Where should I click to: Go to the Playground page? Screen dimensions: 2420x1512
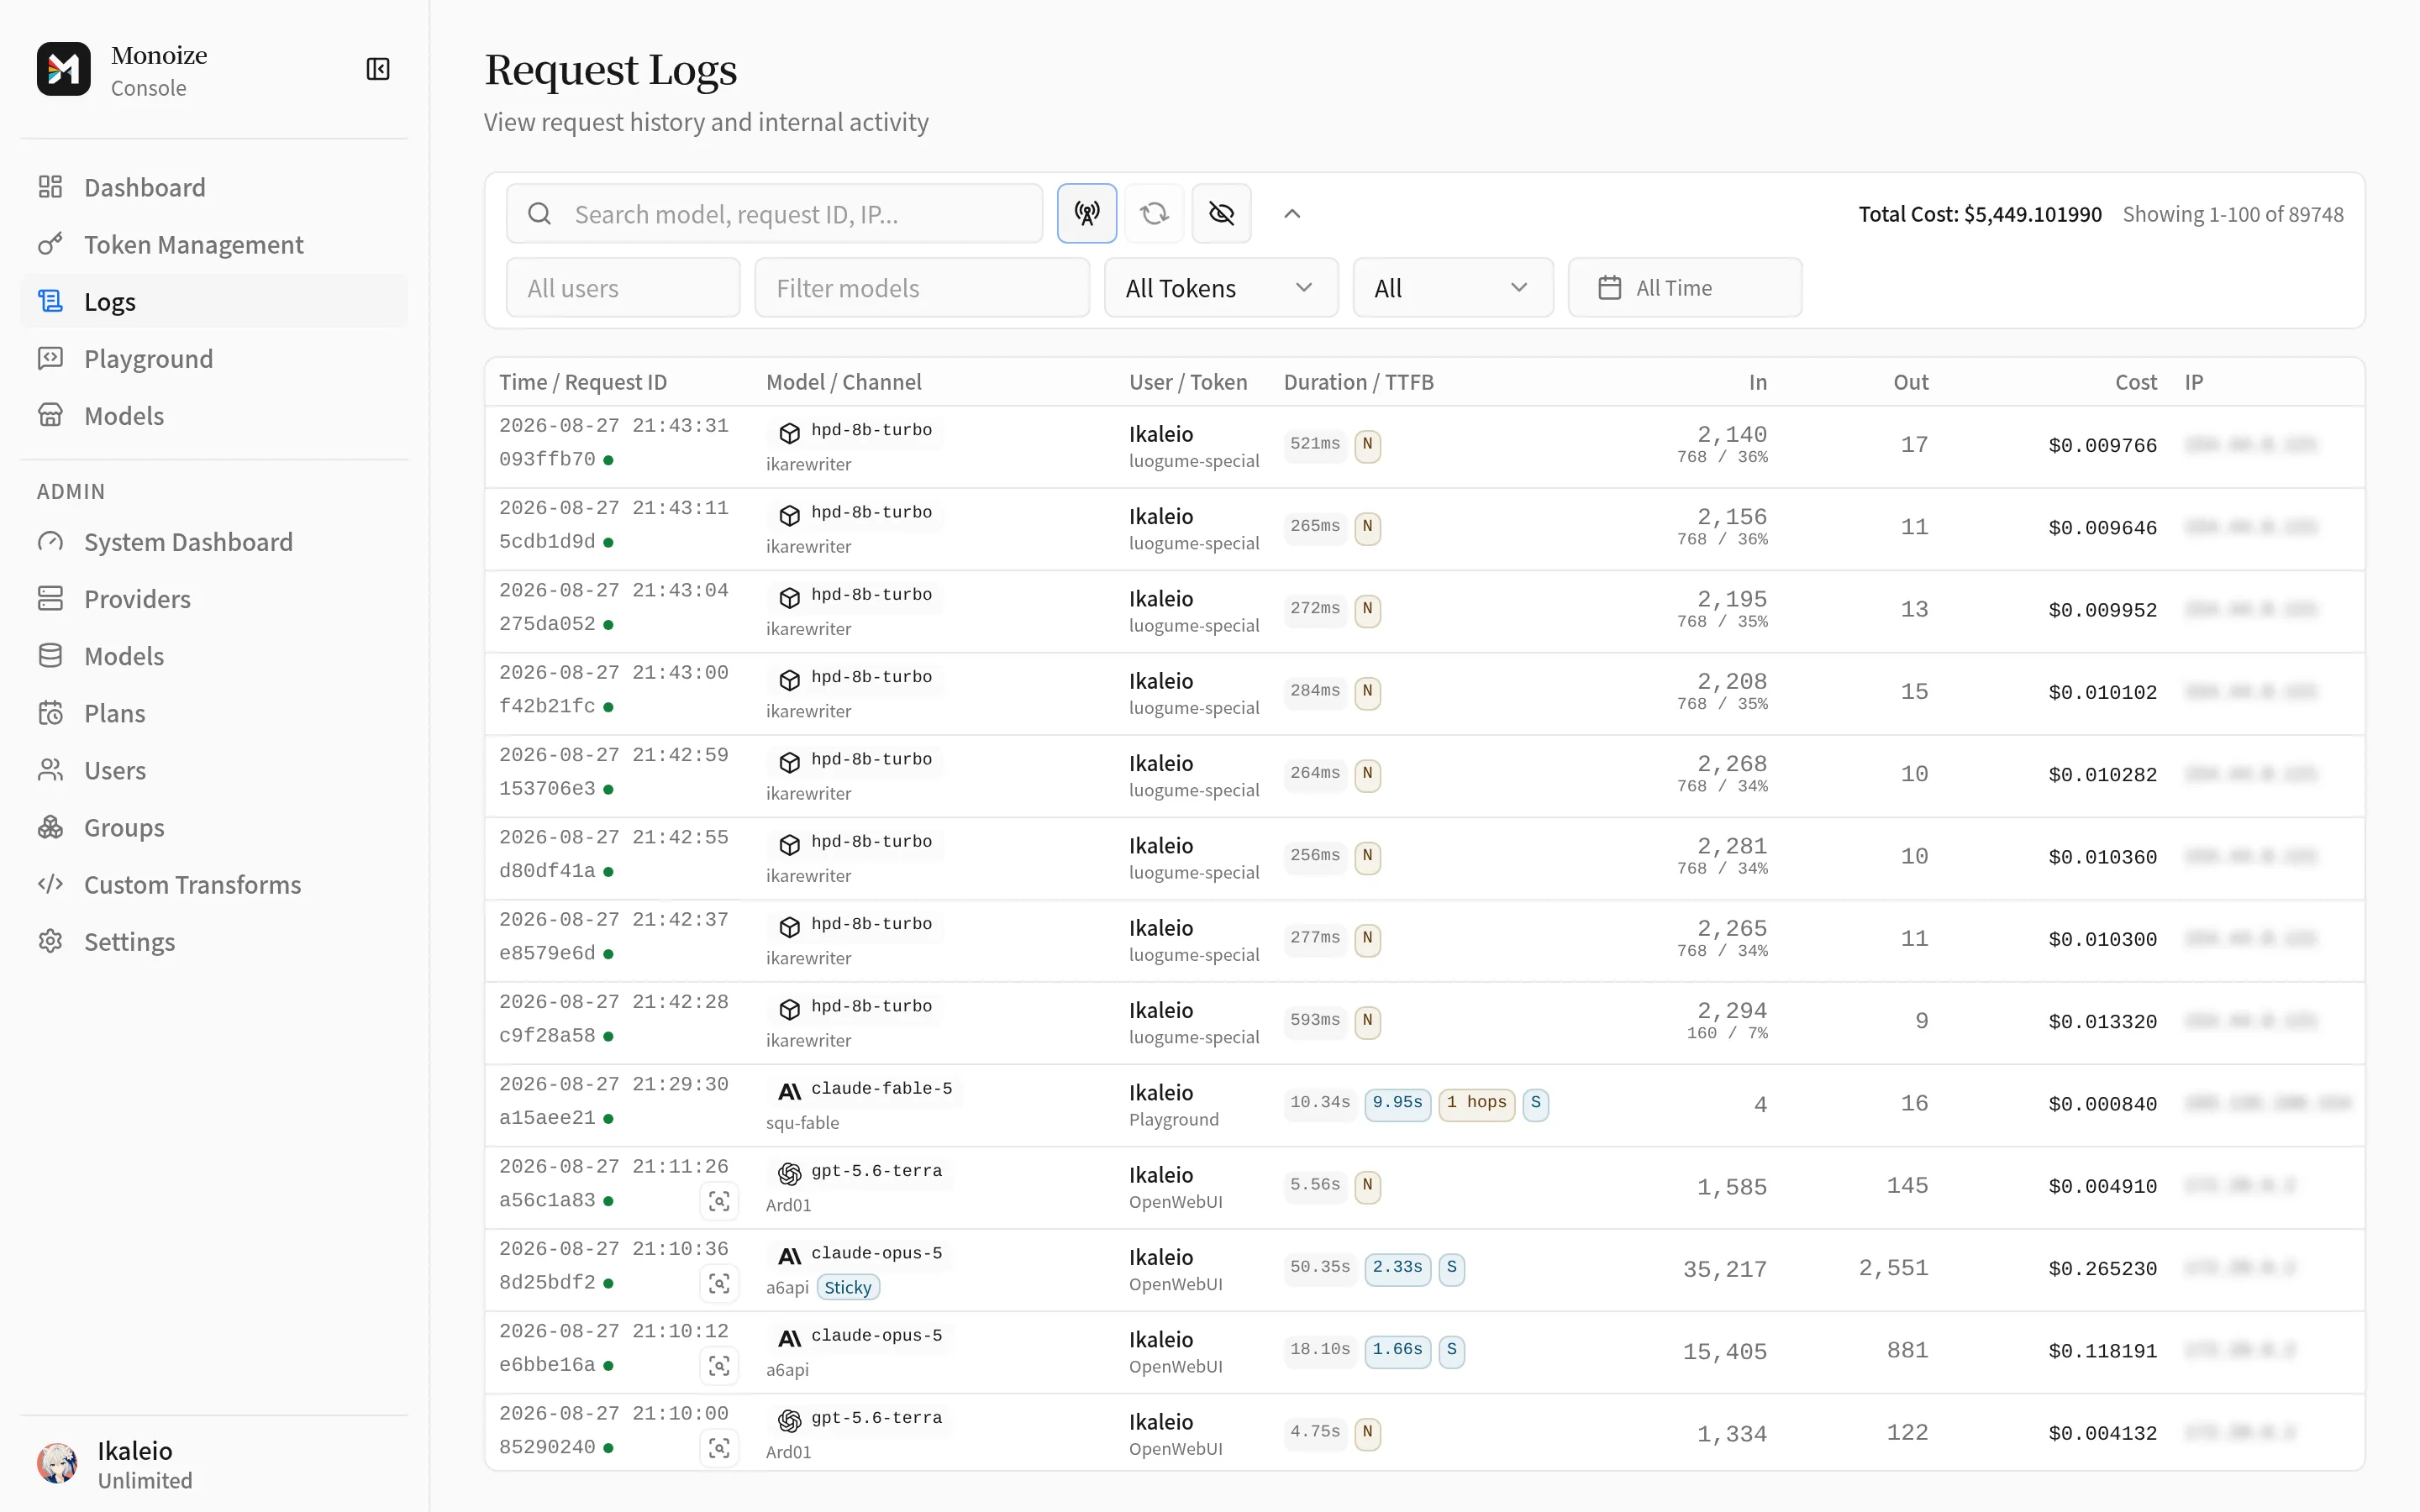(x=214, y=358)
